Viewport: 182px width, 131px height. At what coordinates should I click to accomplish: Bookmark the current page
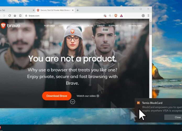coord(20,16)
